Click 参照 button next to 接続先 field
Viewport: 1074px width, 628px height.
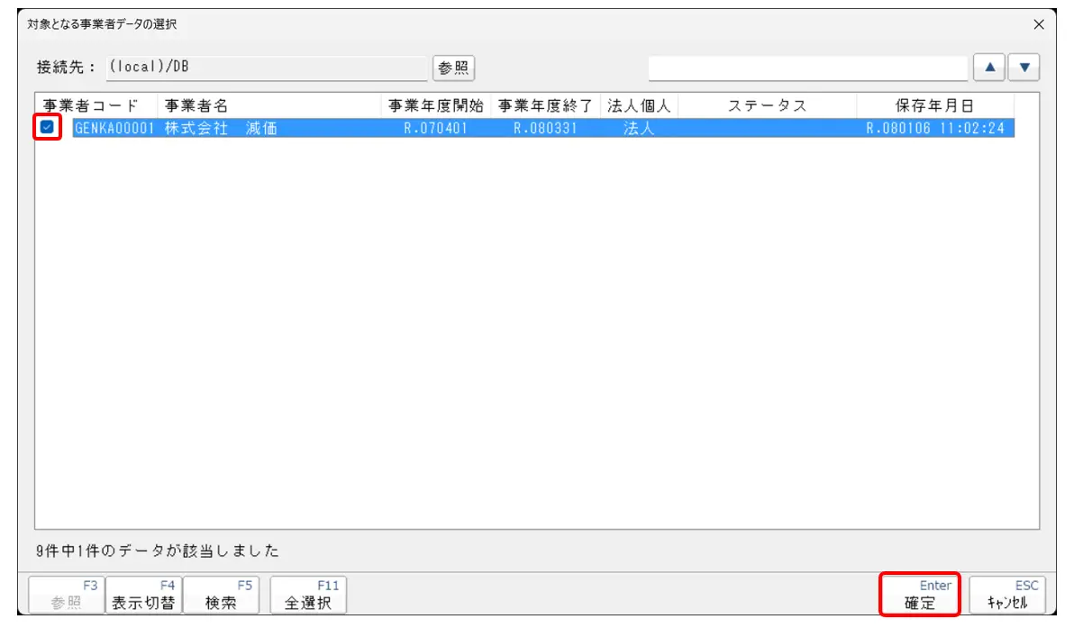click(x=453, y=68)
